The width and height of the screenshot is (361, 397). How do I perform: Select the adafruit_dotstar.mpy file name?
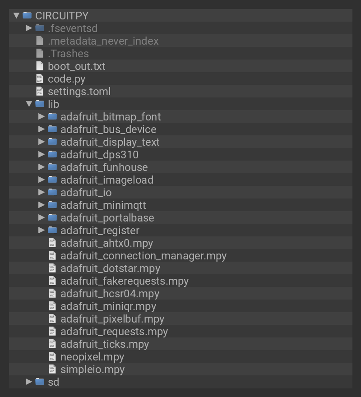point(110,268)
